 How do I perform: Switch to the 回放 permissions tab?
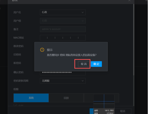tap(66, 98)
